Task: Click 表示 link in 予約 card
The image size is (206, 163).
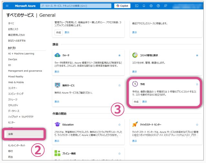Action: [x=145, y=102]
